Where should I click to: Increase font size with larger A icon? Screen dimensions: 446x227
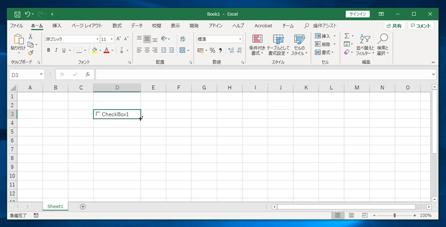click(x=118, y=39)
